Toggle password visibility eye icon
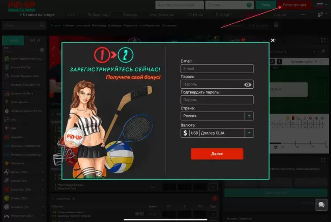 [x=248, y=84]
